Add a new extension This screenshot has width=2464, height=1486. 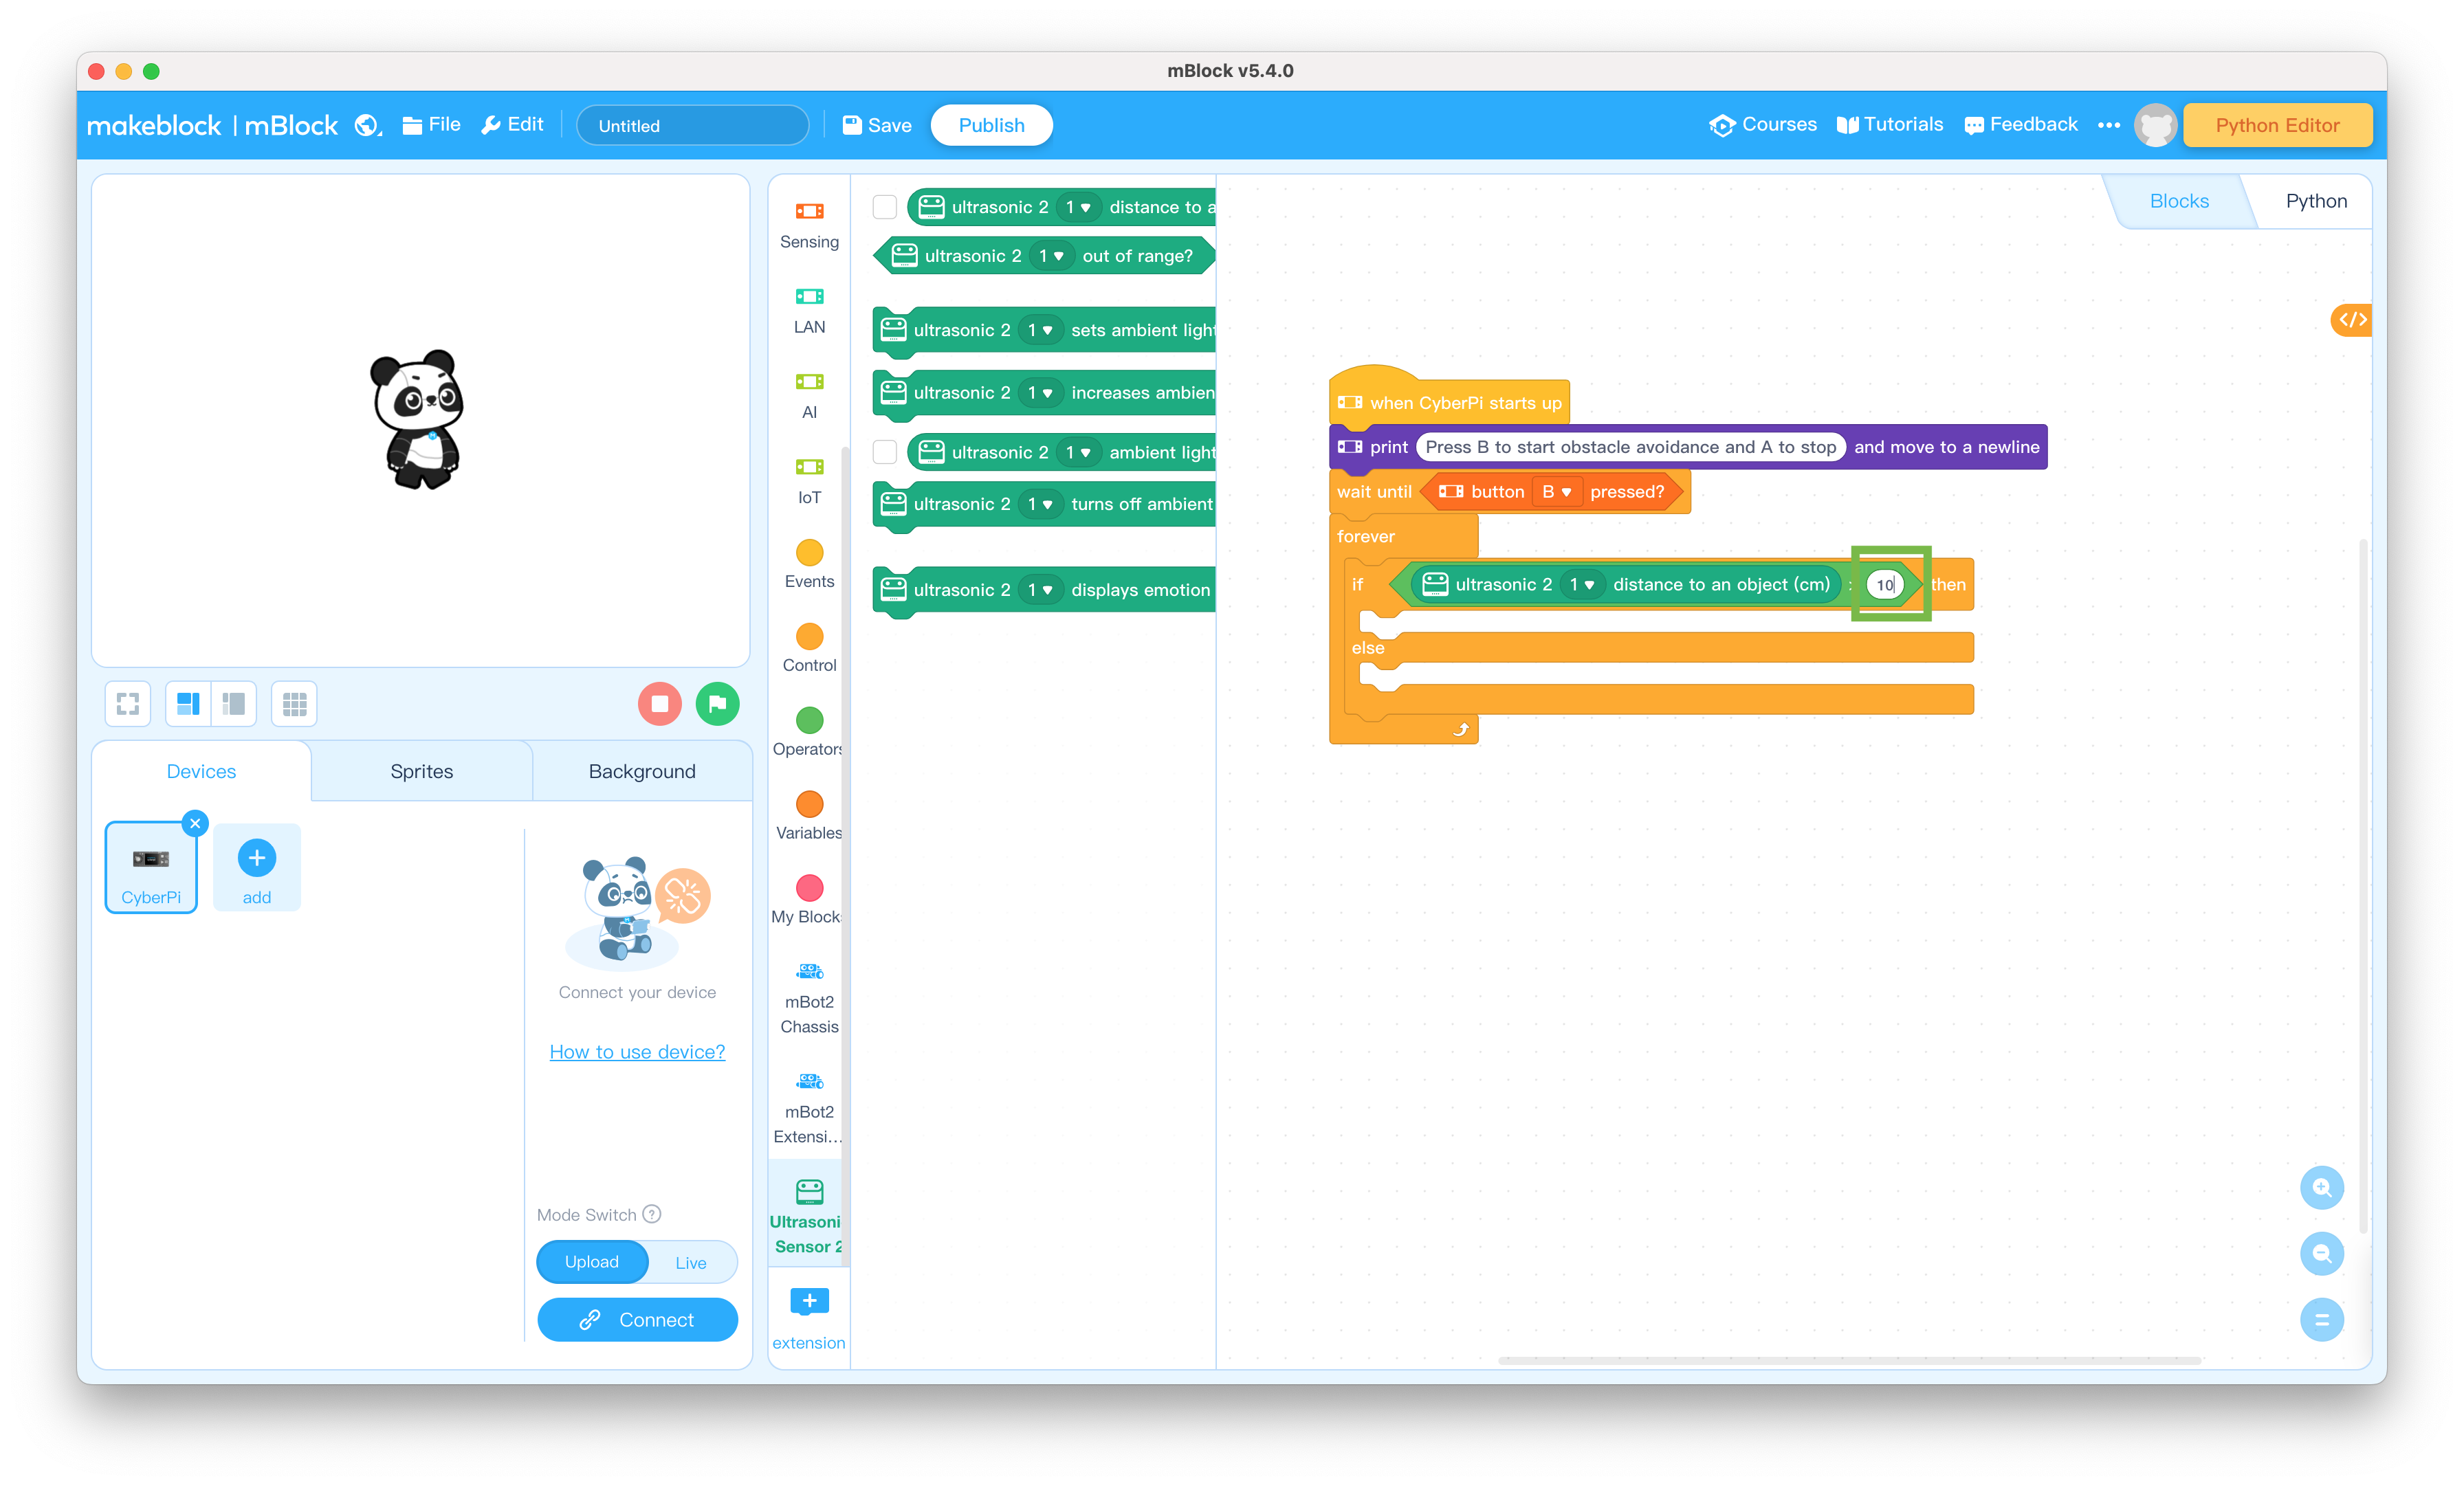(809, 1318)
